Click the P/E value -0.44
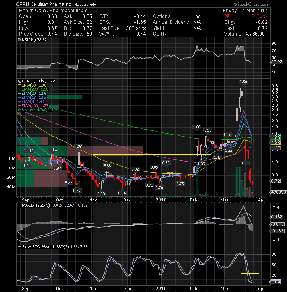The image size is (287, 292). 140,16
